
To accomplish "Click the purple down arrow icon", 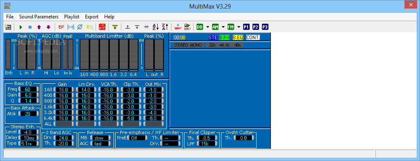I will coord(48,27).
